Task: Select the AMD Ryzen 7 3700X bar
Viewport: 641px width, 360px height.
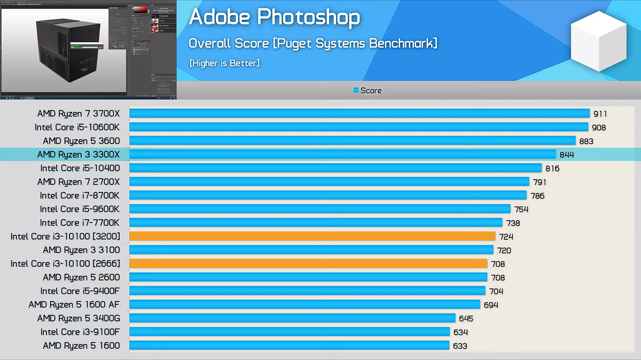Action: [359, 113]
